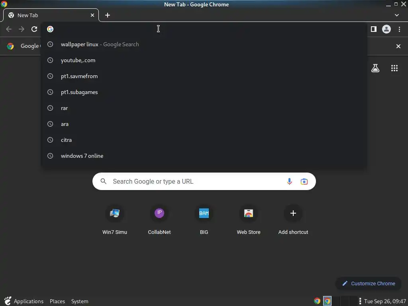
Task: Open the side panel icon
Action: 374,29
